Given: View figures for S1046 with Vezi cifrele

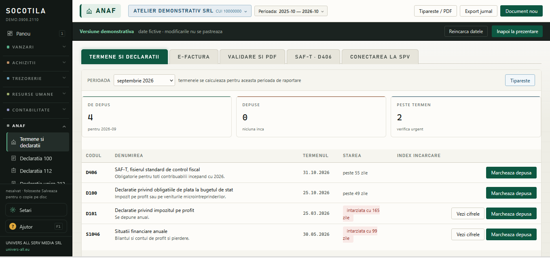Looking at the screenshot, I should [x=468, y=234].
